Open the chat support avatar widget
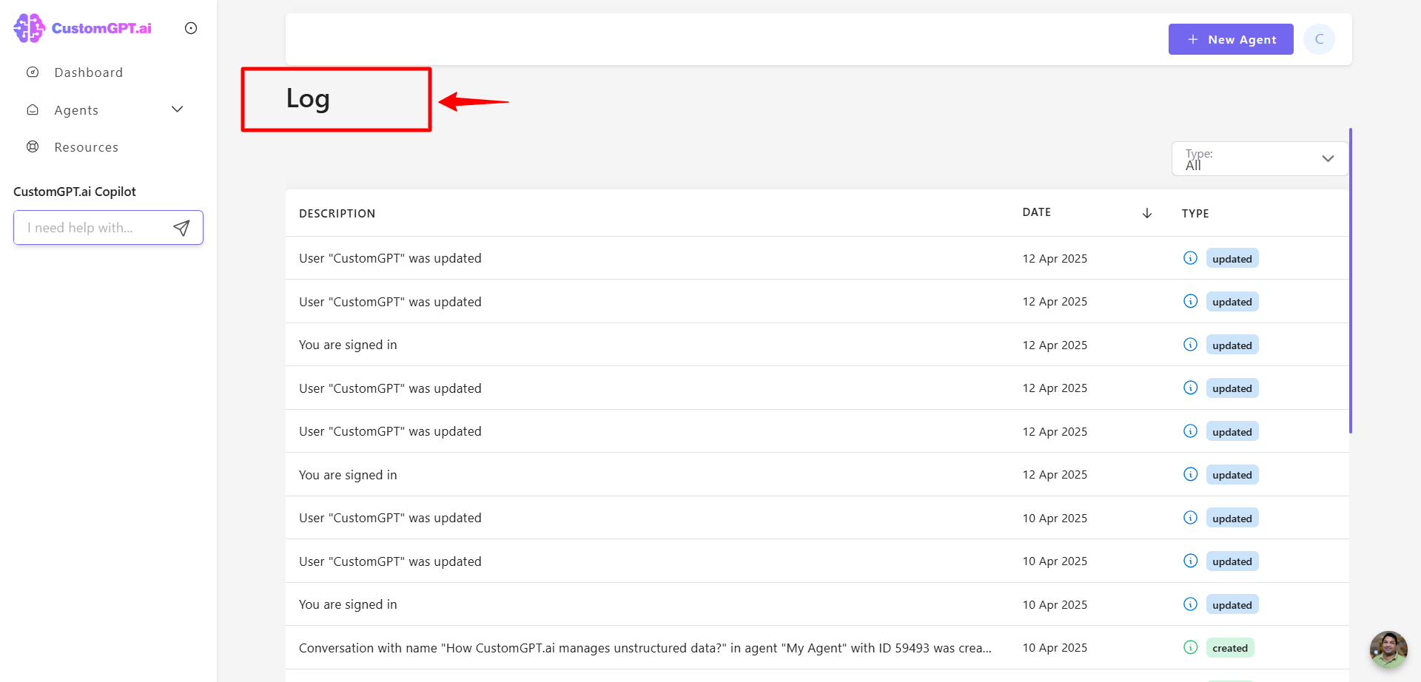Screen dimensions: 1421x682 coord(1388,649)
